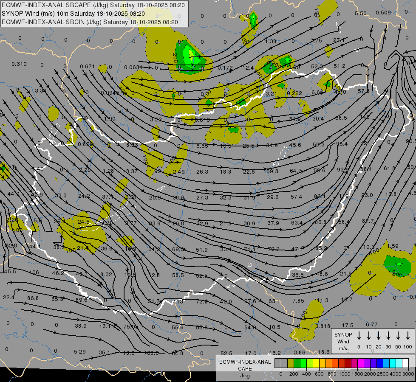This screenshot has width=416, height=382.
Task: Click the map value 0.671
Action: (87, 67)
